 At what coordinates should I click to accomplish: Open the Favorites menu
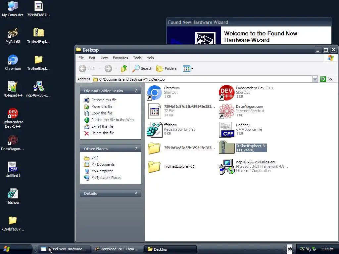(121, 58)
